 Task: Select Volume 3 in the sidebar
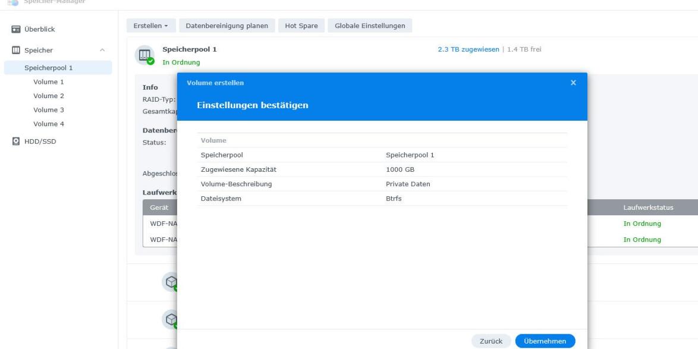48,110
